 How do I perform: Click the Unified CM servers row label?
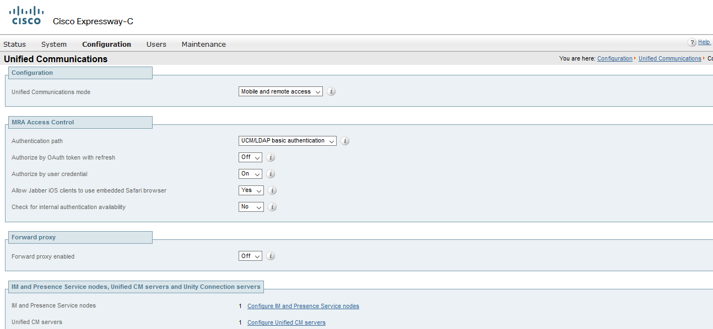pyautogui.click(x=37, y=322)
